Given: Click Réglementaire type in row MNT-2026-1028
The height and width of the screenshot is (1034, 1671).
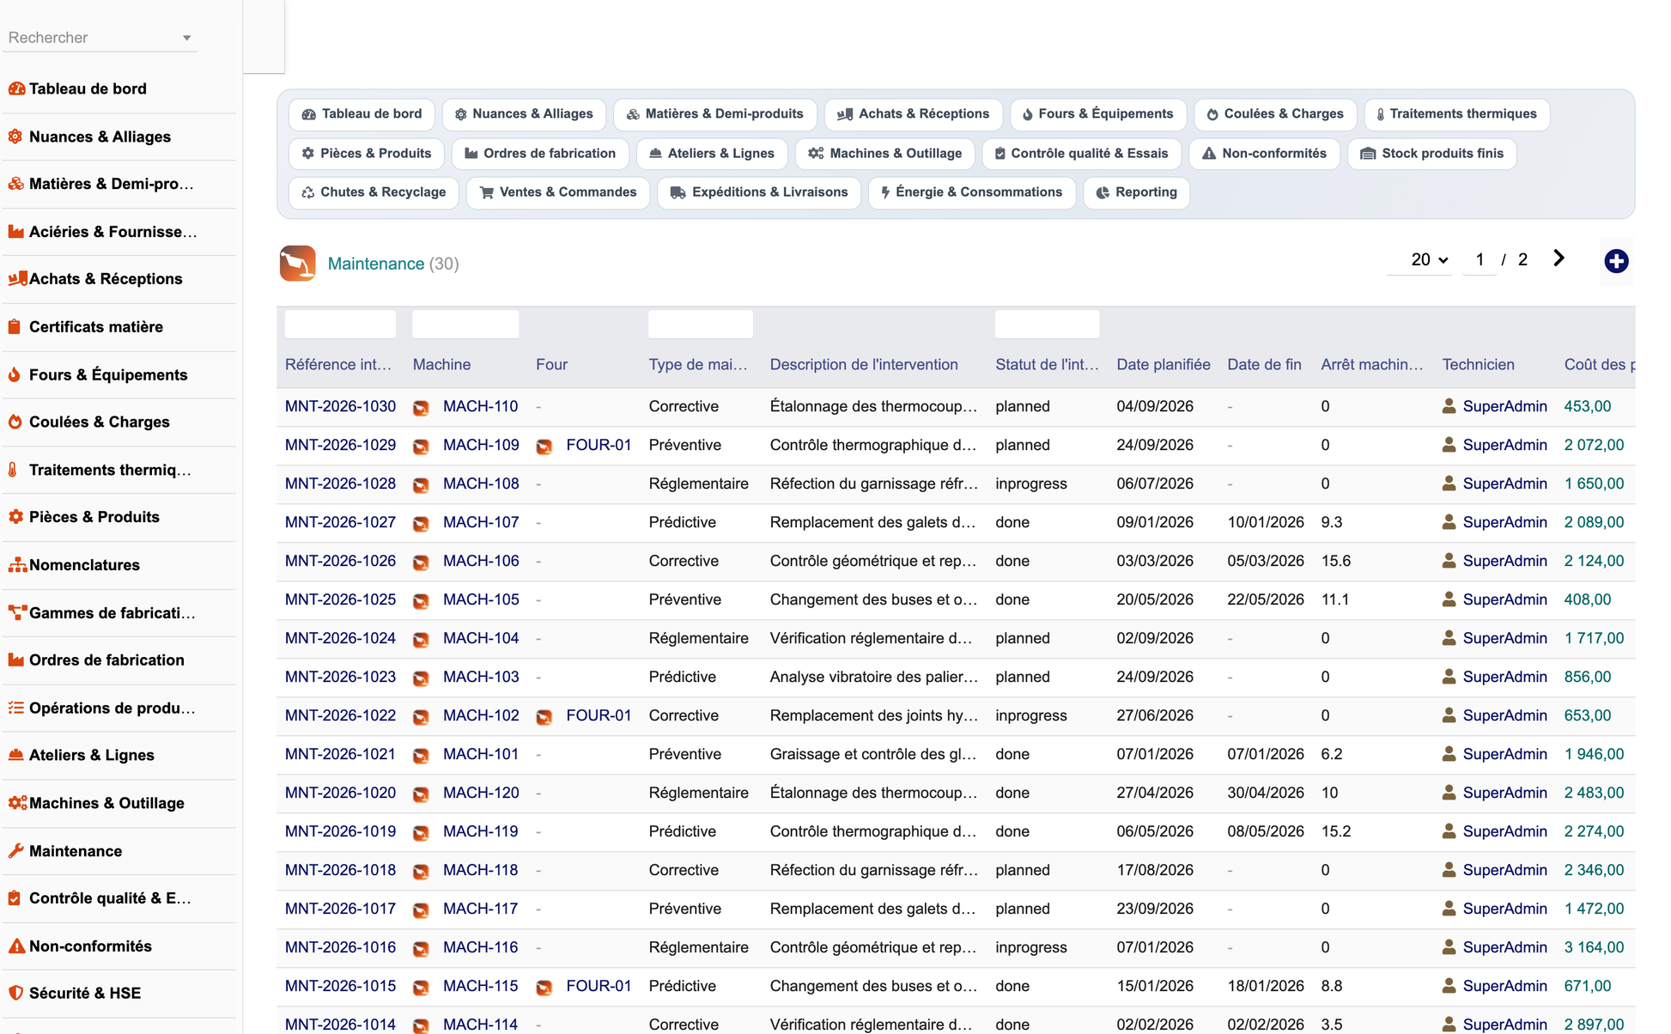Looking at the screenshot, I should pos(698,484).
